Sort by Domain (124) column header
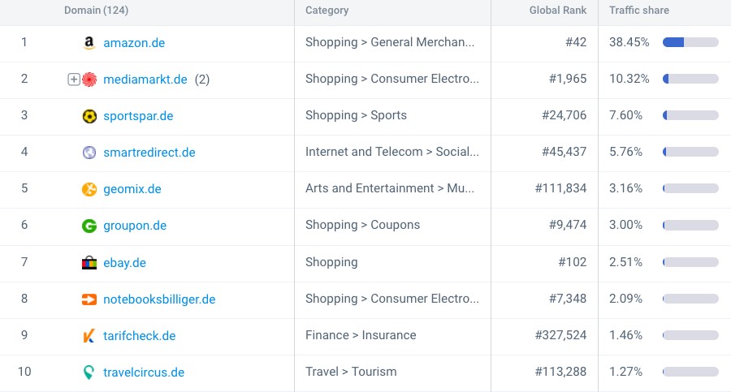This screenshot has height=392, width=731. pyautogui.click(x=96, y=11)
